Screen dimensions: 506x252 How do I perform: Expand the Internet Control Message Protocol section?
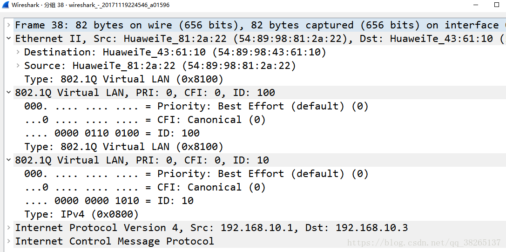coord(8,241)
